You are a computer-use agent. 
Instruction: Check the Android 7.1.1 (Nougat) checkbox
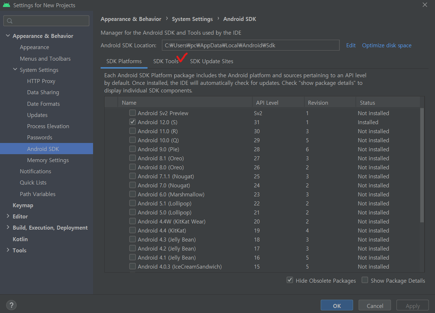tap(133, 176)
